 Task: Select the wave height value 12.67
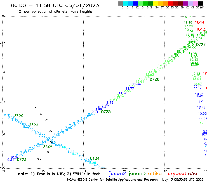click(198, 84)
